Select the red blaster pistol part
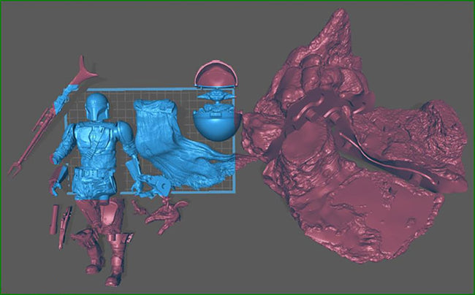 (65, 227)
